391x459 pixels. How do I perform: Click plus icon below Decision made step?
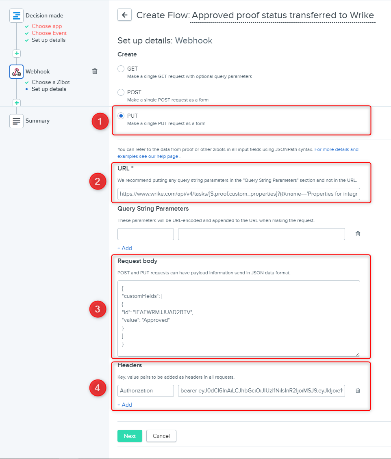pyautogui.click(x=16, y=54)
